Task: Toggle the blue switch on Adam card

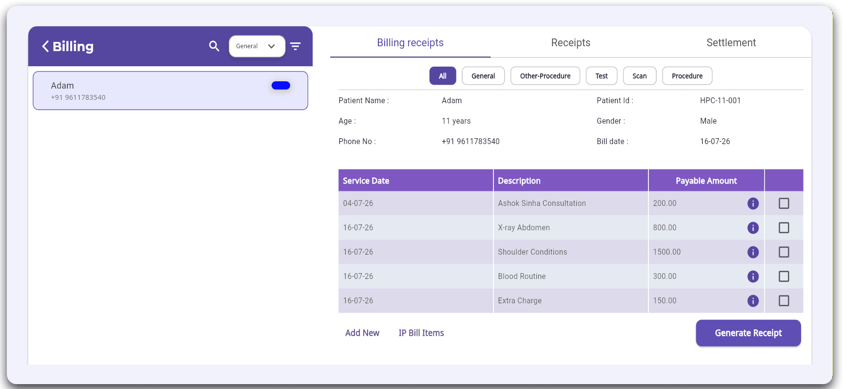Action: 281,86
